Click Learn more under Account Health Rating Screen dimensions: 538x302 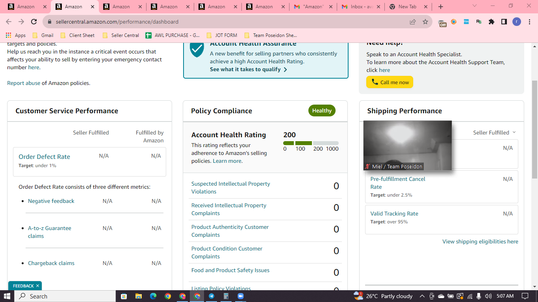click(x=227, y=161)
